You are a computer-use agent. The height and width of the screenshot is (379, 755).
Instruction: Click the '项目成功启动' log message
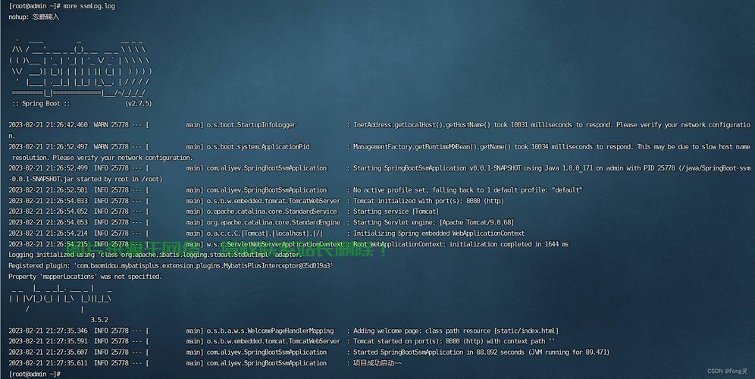pos(377,363)
